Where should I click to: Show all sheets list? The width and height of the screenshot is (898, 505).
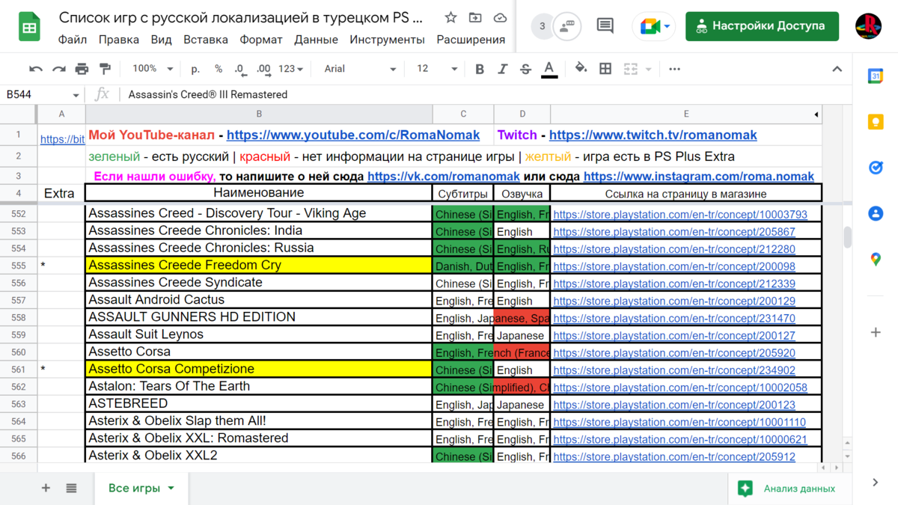71,488
